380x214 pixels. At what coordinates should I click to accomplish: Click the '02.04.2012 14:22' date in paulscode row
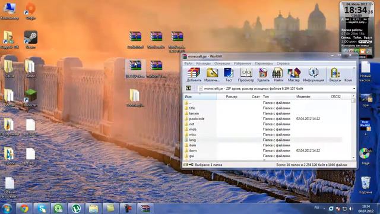pos(308,119)
